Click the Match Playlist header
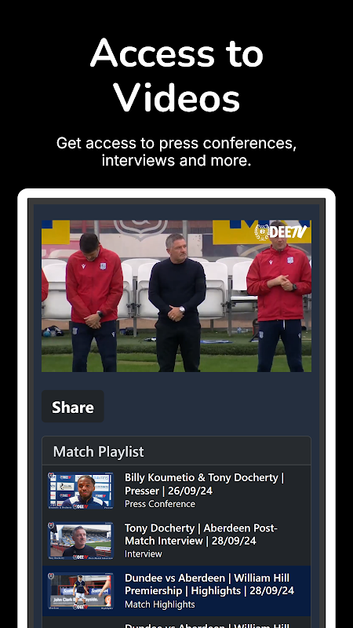The height and width of the screenshot is (628, 353). [x=176, y=451]
